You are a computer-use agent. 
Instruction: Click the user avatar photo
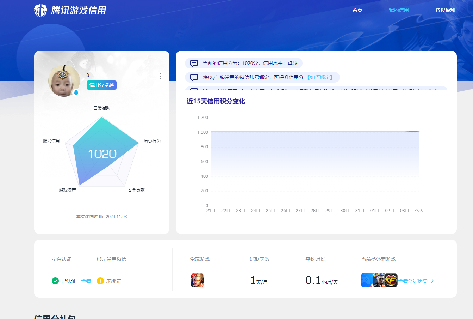pyautogui.click(x=64, y=81)
